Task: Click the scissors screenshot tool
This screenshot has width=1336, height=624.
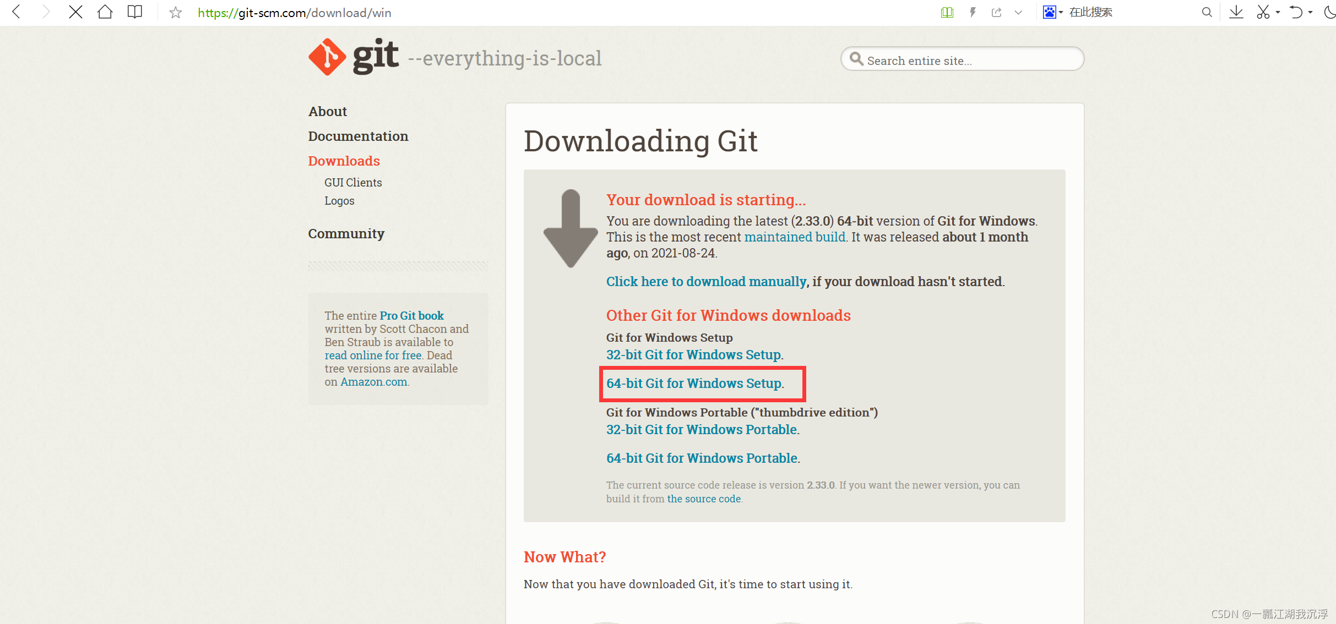Action: tap(1263, 12)
